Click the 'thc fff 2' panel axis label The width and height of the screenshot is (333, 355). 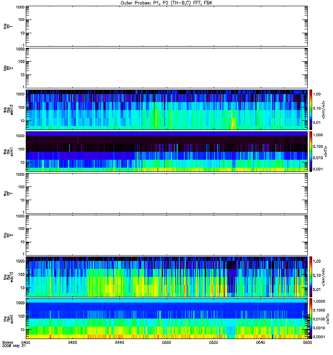[8, 235]
